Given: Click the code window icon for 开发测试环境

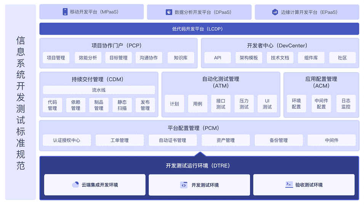Looking at the screenshot, I should pyautogui.click(x=184, y=185).
